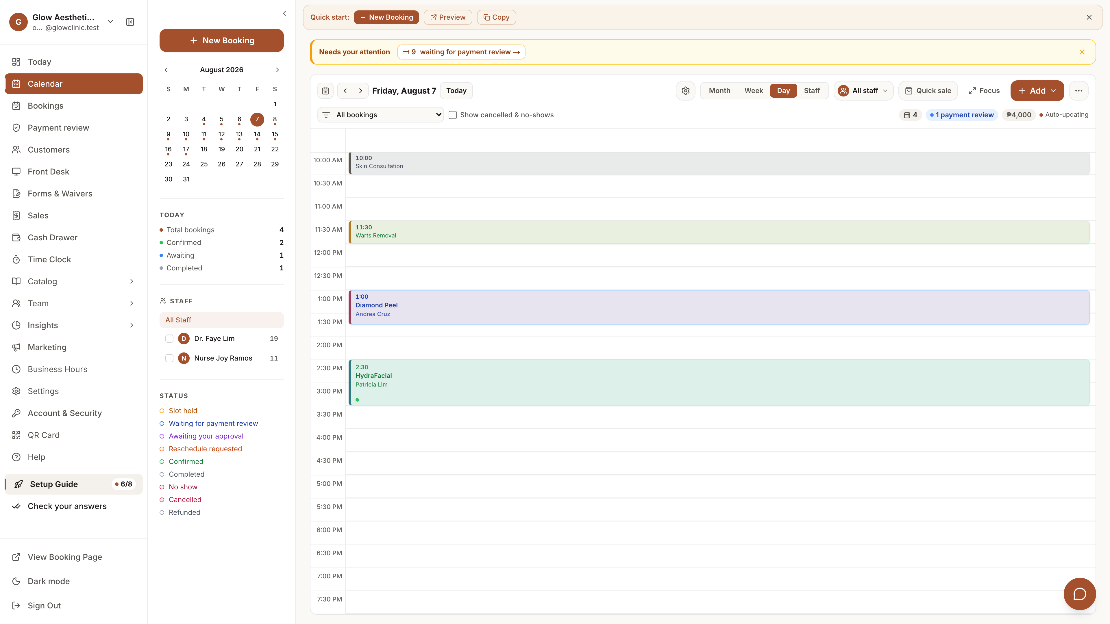
Task: Open the Add dropdown button
Action: pyautogui.click(x=1037, y=90)
